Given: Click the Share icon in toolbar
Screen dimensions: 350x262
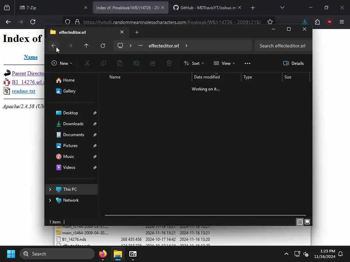Looking at the screenshot, I should tap(153, 63).
